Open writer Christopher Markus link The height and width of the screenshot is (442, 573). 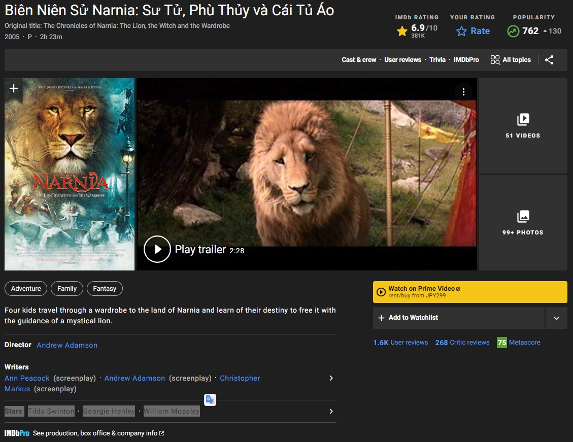point(240,379)
